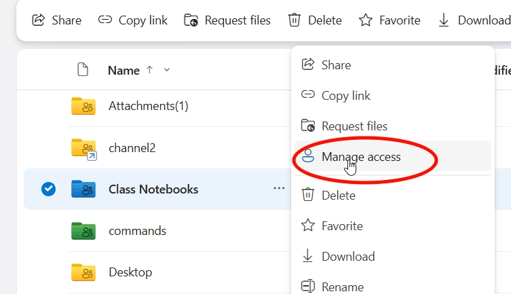Click the Copy link toolbar icon
The image size is (511, 294).
(x=105, y=20)
